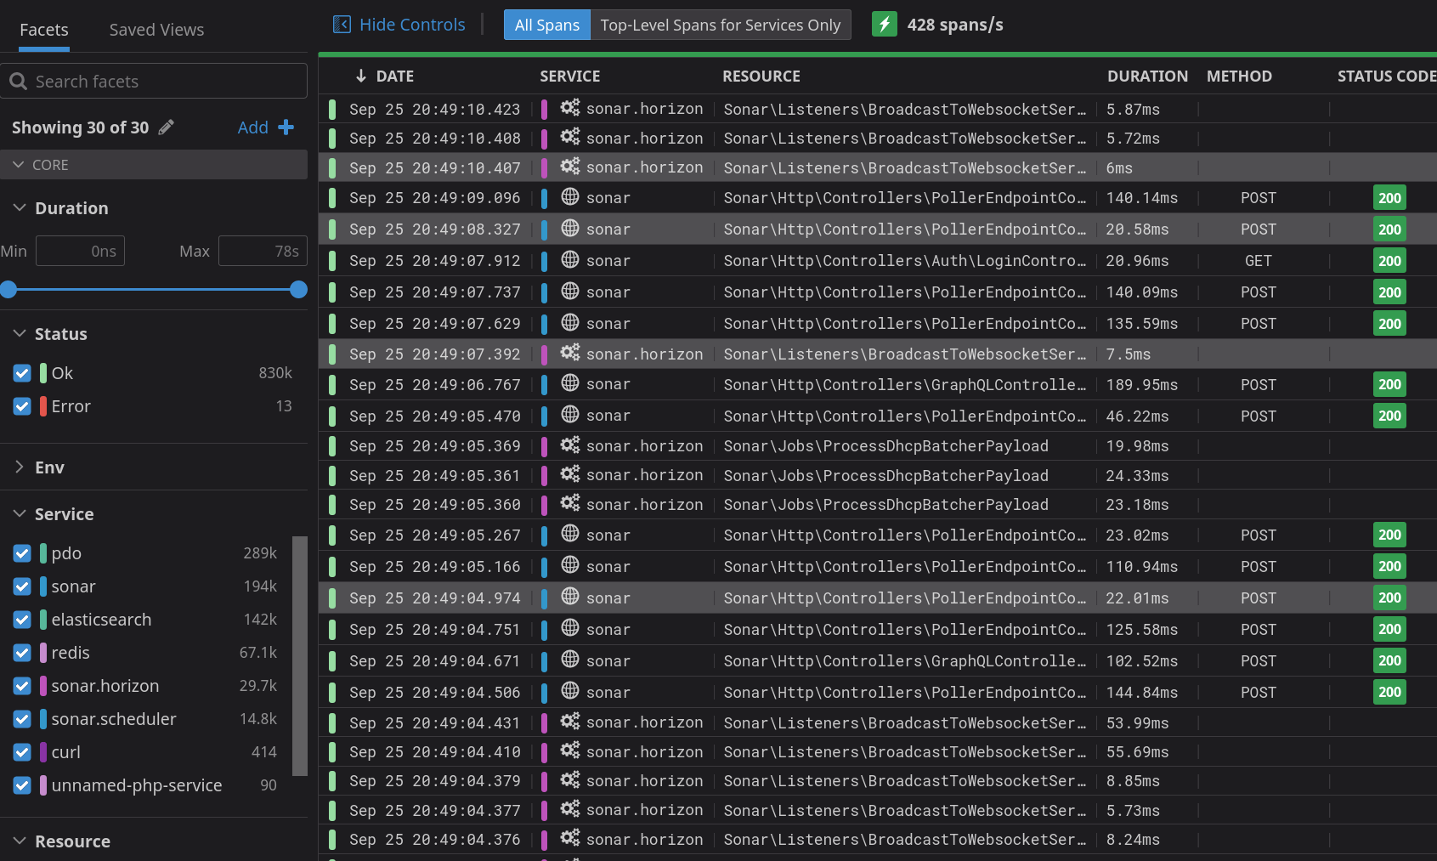Click the Min duration input field
Screen dimensions: 1437x861
coord(80,251)
